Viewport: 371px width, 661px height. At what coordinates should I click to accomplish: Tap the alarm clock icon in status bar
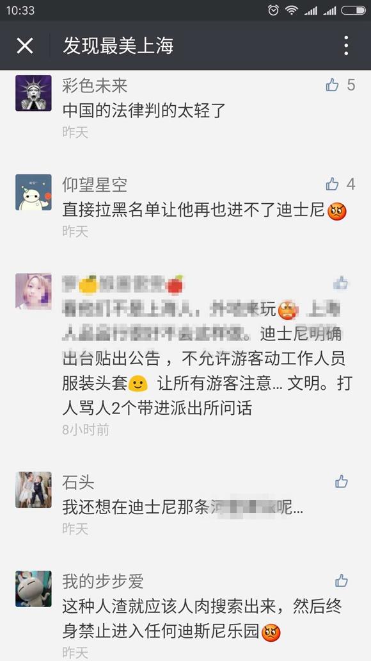(273, 10)
